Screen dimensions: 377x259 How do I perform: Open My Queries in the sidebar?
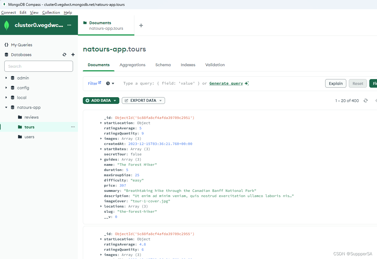point(21,45)
